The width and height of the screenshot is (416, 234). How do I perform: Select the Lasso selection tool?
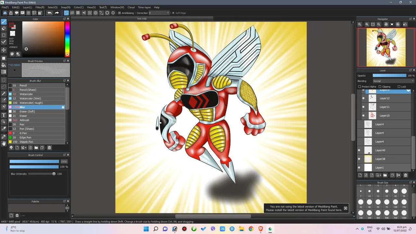pyautogui.click(x=4, y=86)
